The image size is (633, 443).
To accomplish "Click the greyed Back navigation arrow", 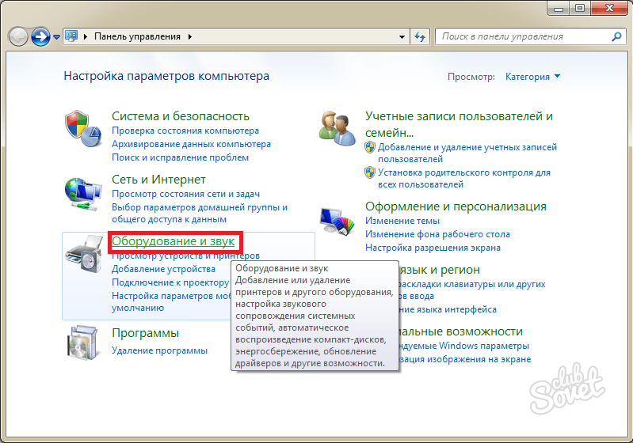I will tap(17, 36).
